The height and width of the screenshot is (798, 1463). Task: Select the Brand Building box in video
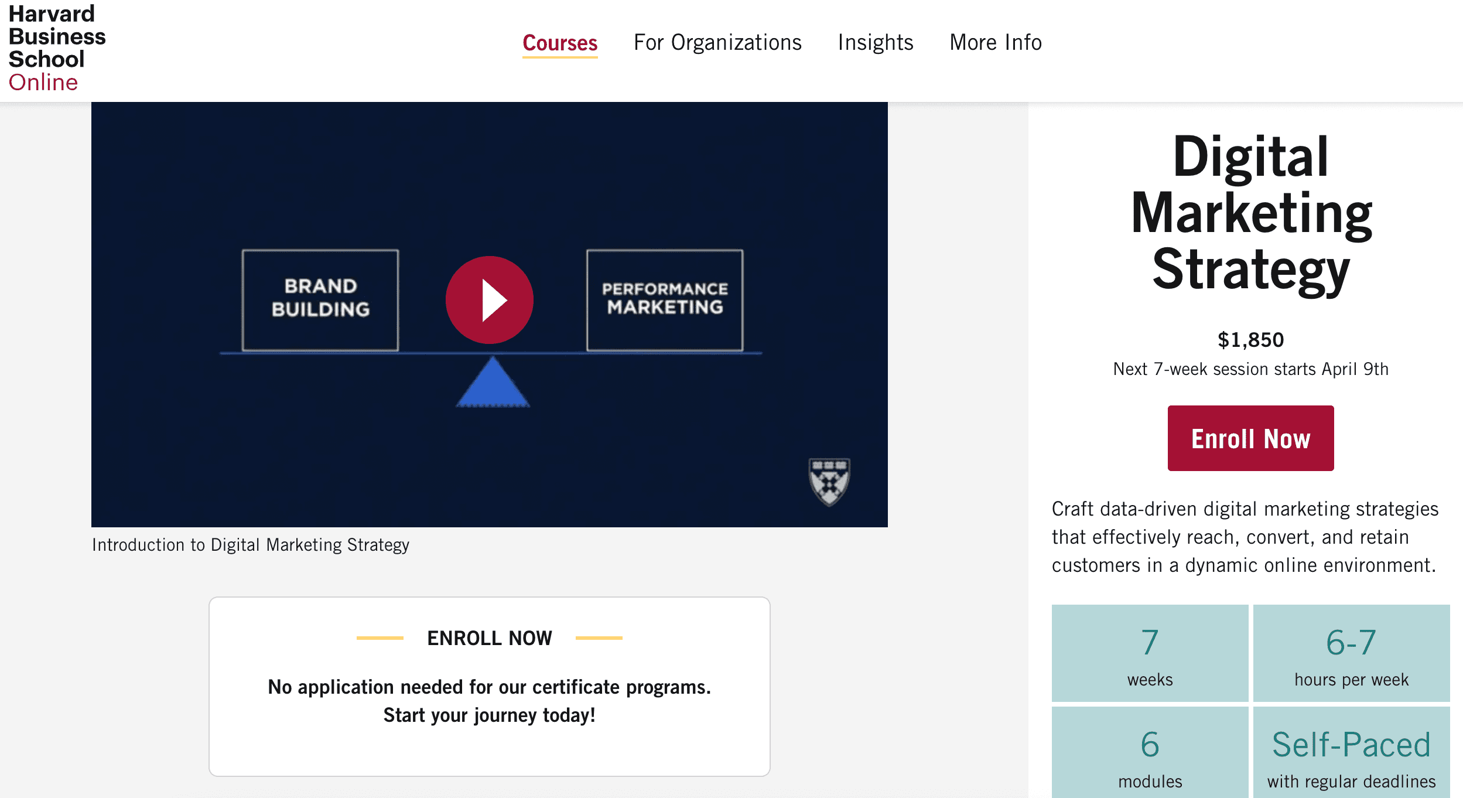(x=320, y=301)
